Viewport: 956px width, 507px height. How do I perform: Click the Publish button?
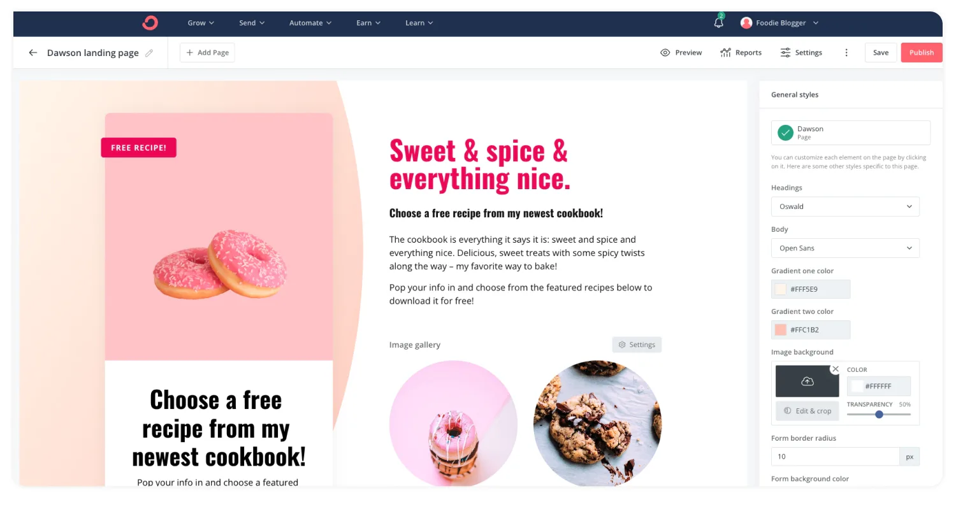point(922,53)
